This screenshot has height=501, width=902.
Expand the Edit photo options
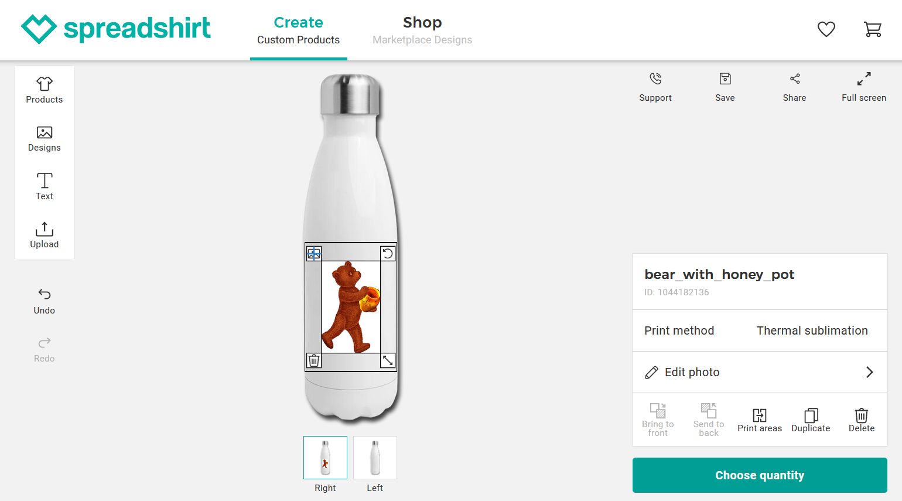pos(760,372)
